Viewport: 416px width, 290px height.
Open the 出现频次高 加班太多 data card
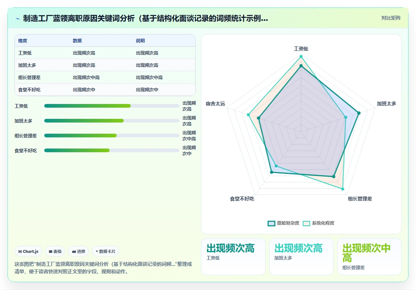point(301,256)
